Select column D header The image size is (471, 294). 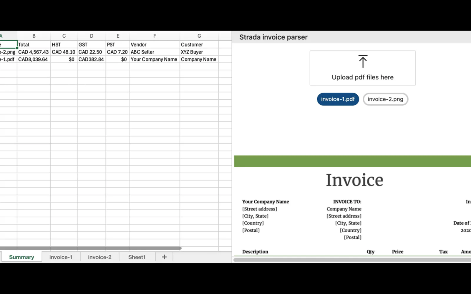pyautogui.click(x=92, y=36)
